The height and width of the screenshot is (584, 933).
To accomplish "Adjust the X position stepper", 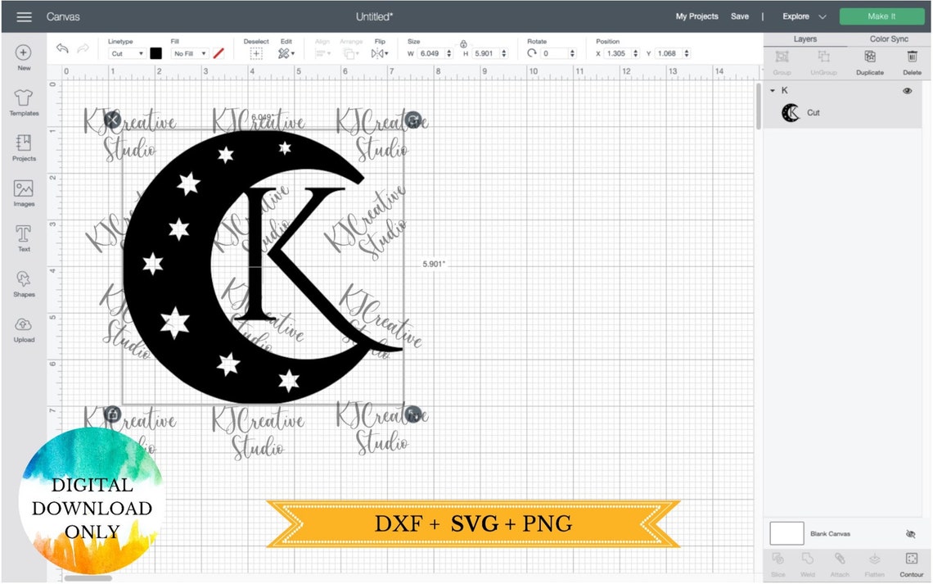I will 635,53.
